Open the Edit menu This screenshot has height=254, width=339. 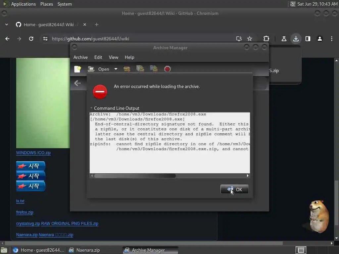point(98,58)
